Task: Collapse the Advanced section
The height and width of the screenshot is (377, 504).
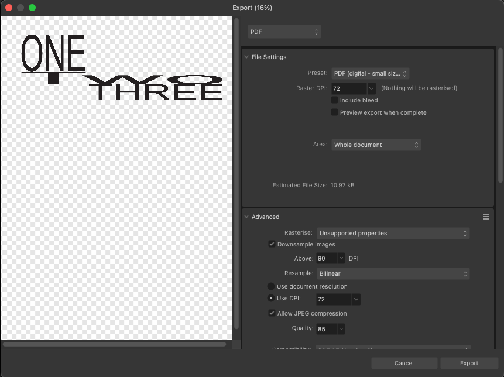Action: (246, 217)
